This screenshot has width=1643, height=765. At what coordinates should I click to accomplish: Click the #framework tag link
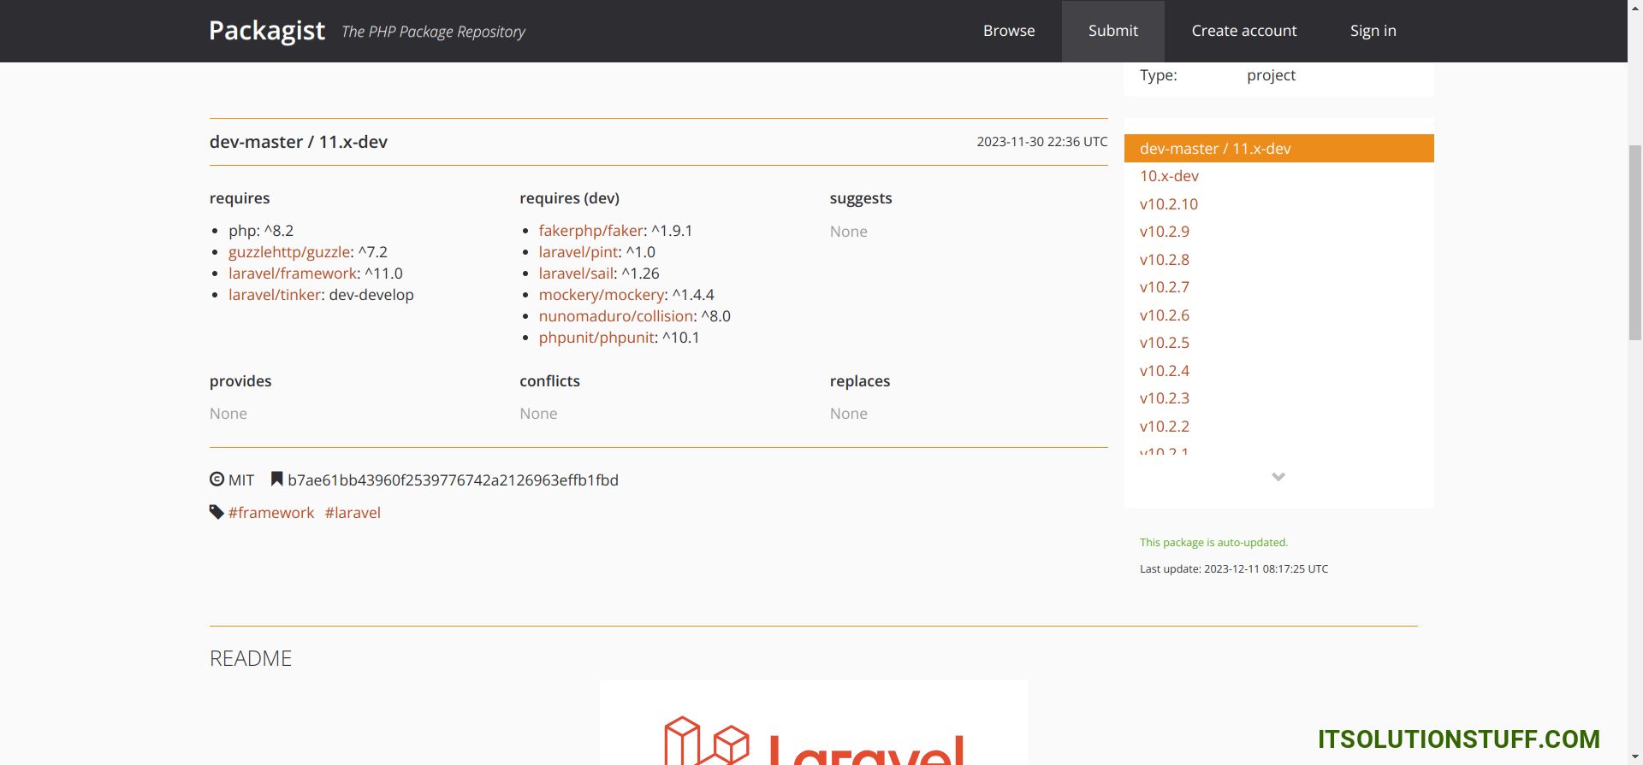pyautogui.click(x=271, y=513)
